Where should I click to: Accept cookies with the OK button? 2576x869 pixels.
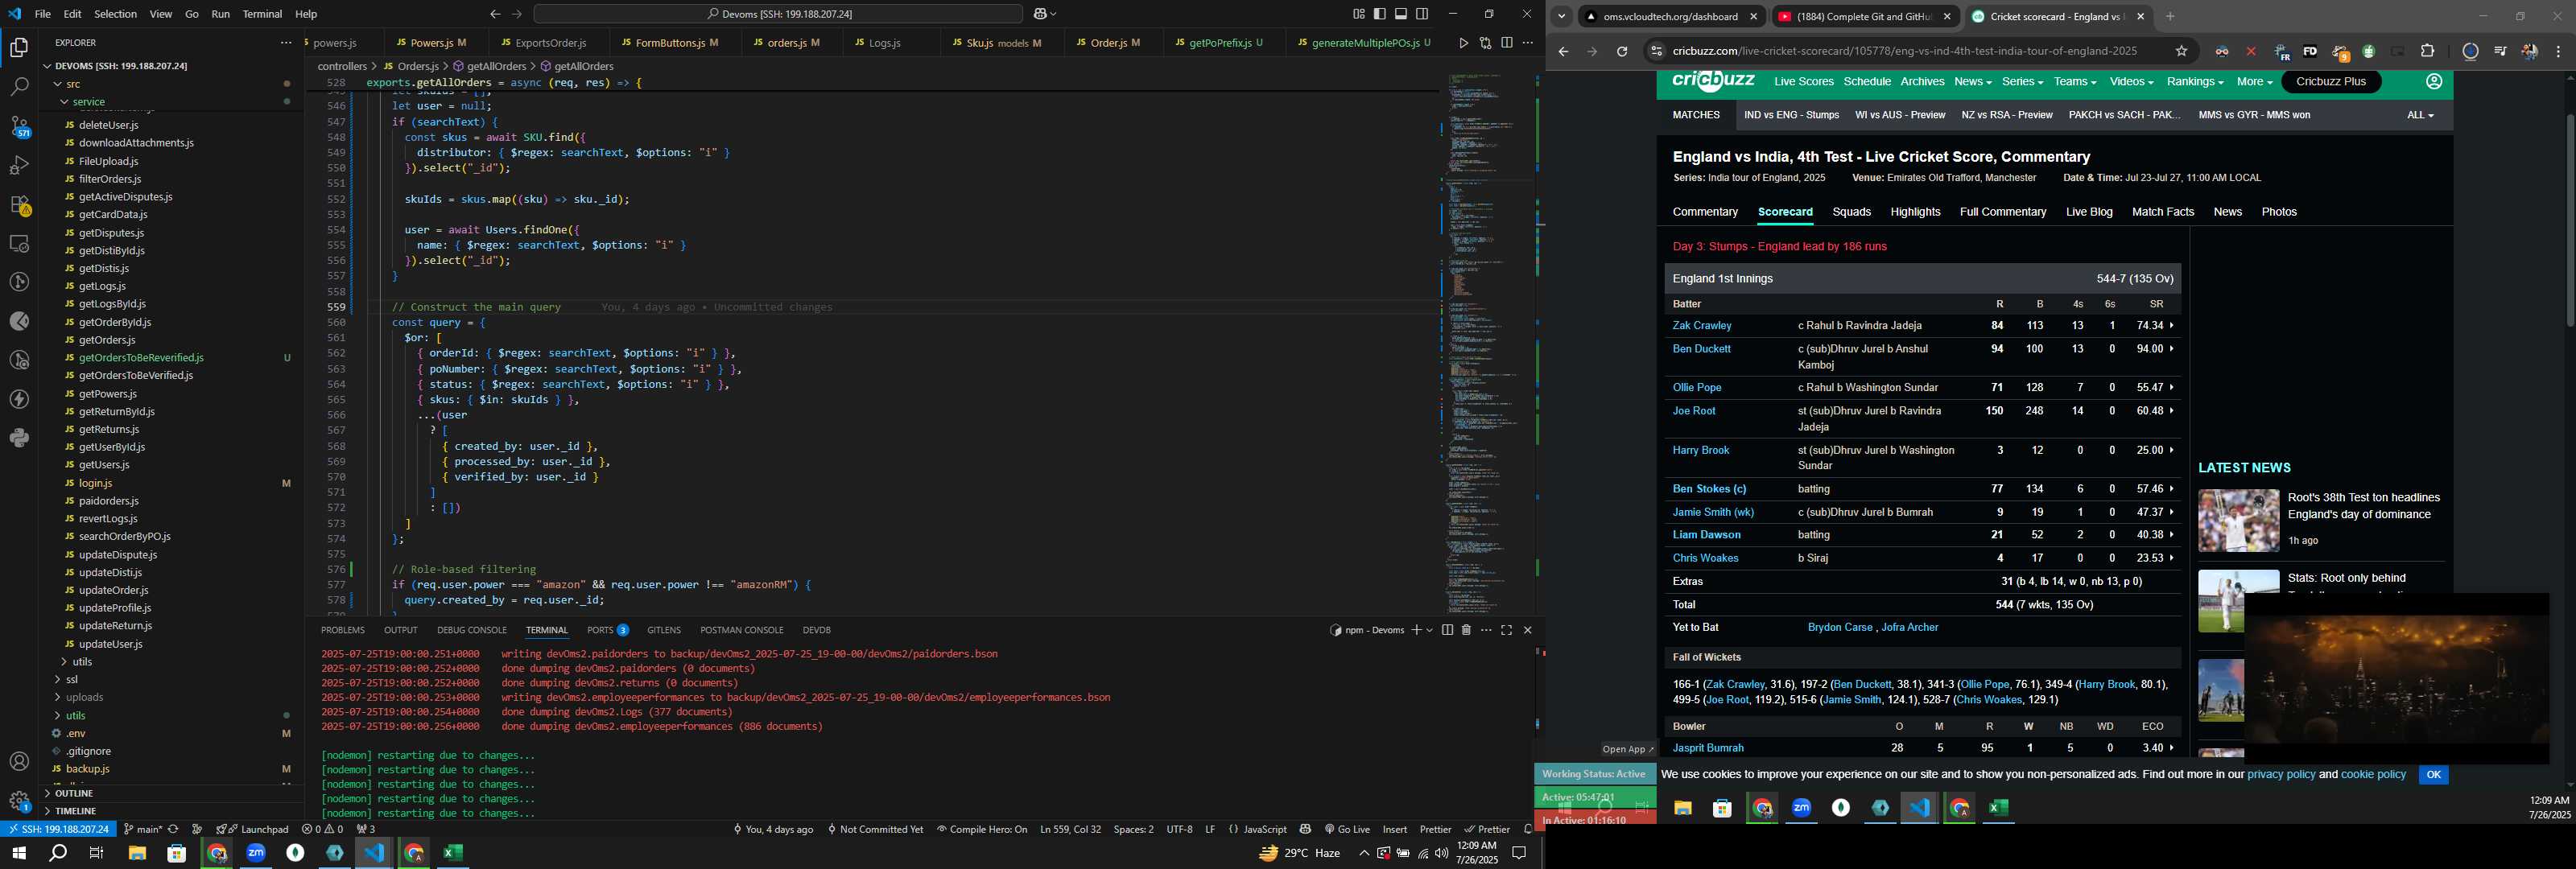pyautogui.click(x=2433, y=775)
